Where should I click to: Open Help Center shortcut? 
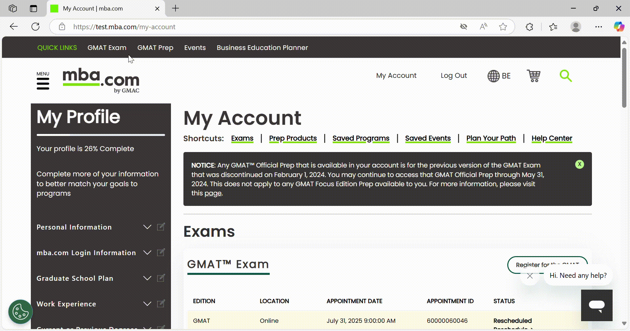(x=552, y=138)
